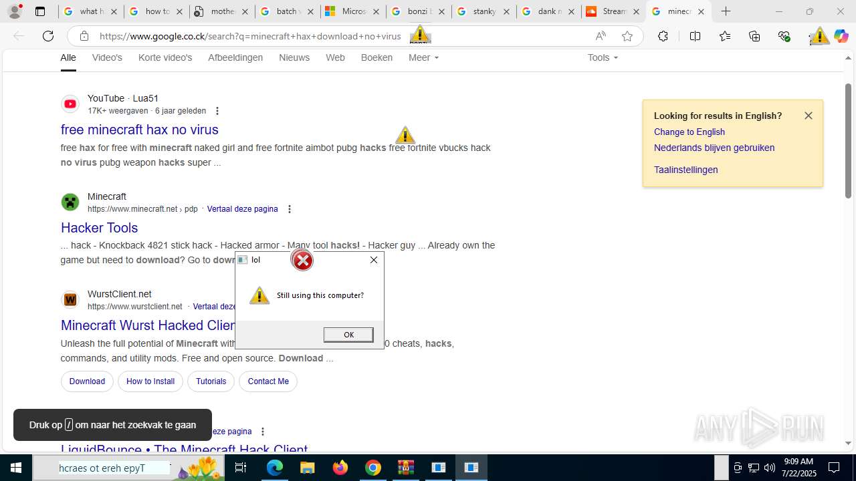Switch to the 'how to' tab
Viewport: 856px width, 481px height.
[x=155, y=11]
